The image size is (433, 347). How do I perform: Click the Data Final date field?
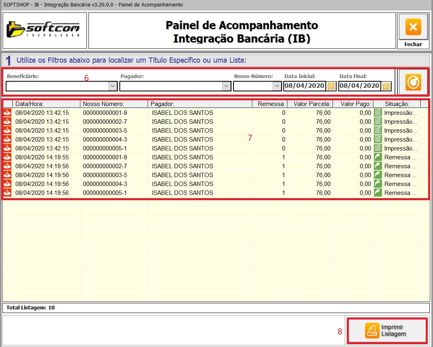coord(359,86)
